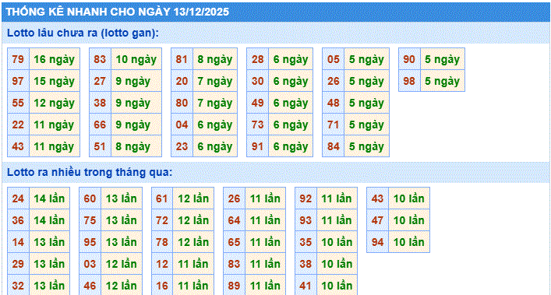
Task: Click the header 'THỐNG KÊ NHANH CHO NGÀY 13/12/2025'
Action: 118,12
